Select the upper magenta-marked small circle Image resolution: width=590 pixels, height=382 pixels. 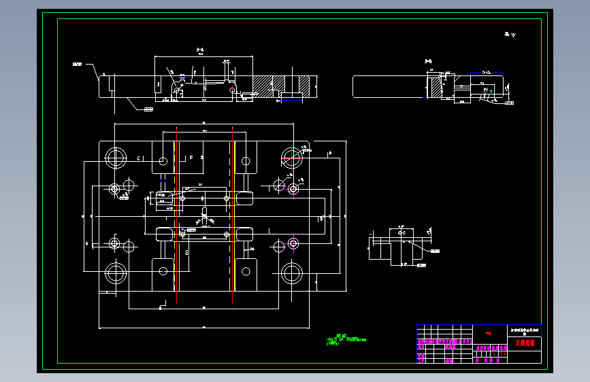point(293,189)
